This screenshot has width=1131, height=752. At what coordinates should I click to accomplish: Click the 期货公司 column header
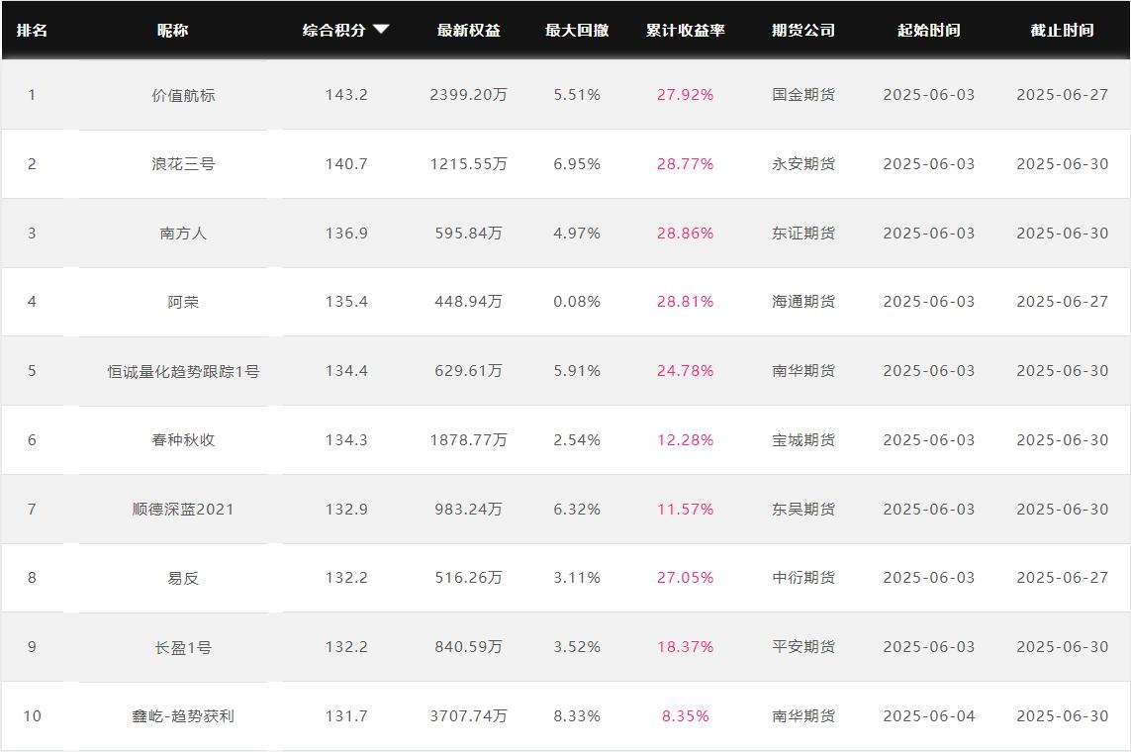pos(803,31)
